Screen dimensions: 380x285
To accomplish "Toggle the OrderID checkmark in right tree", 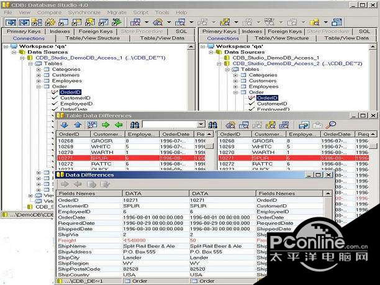I will point(251,98).
